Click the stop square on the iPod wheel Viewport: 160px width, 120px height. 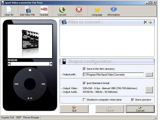(30, 70)
